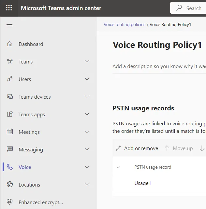The width and height of the screenshot is (206, 209).
Task: Click the Teams apps icon
Action: coord(10,114)
